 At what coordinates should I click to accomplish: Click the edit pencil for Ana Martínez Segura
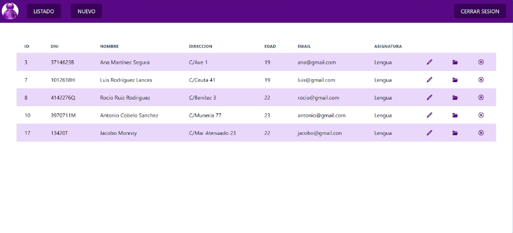pyautogui.click(x=429, y=62)
